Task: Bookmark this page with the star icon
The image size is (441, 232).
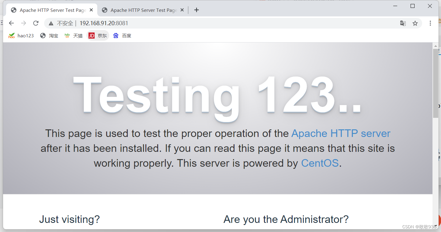Action: (x=415, y=23)
